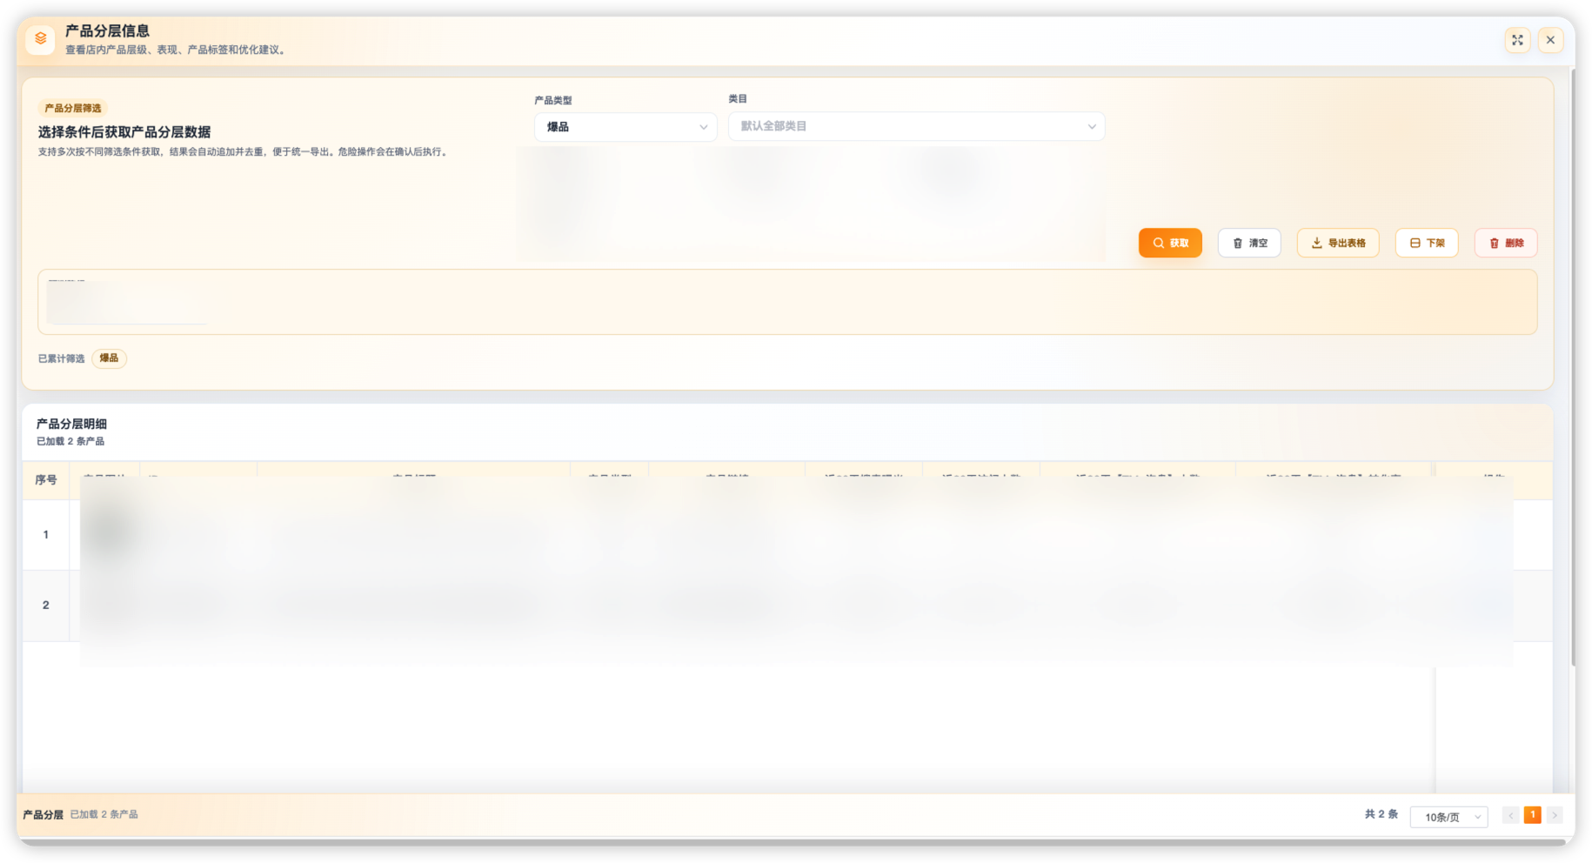Click row number 1 in the table

46,535
